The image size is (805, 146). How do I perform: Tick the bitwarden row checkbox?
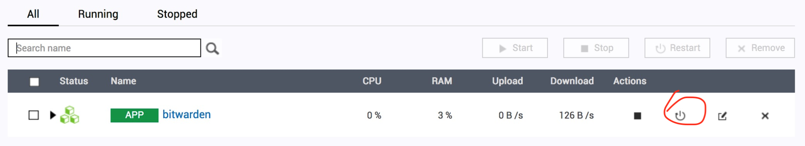tap(34, 115)
